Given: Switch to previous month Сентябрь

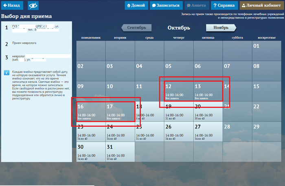Looking at the screenshot, I should (x=136, y=28).
